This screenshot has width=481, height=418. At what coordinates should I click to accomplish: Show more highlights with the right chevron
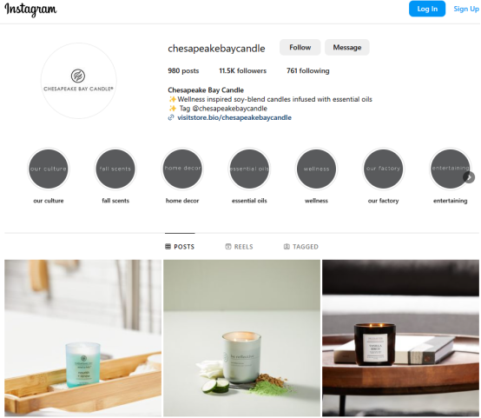coord(469,177)
